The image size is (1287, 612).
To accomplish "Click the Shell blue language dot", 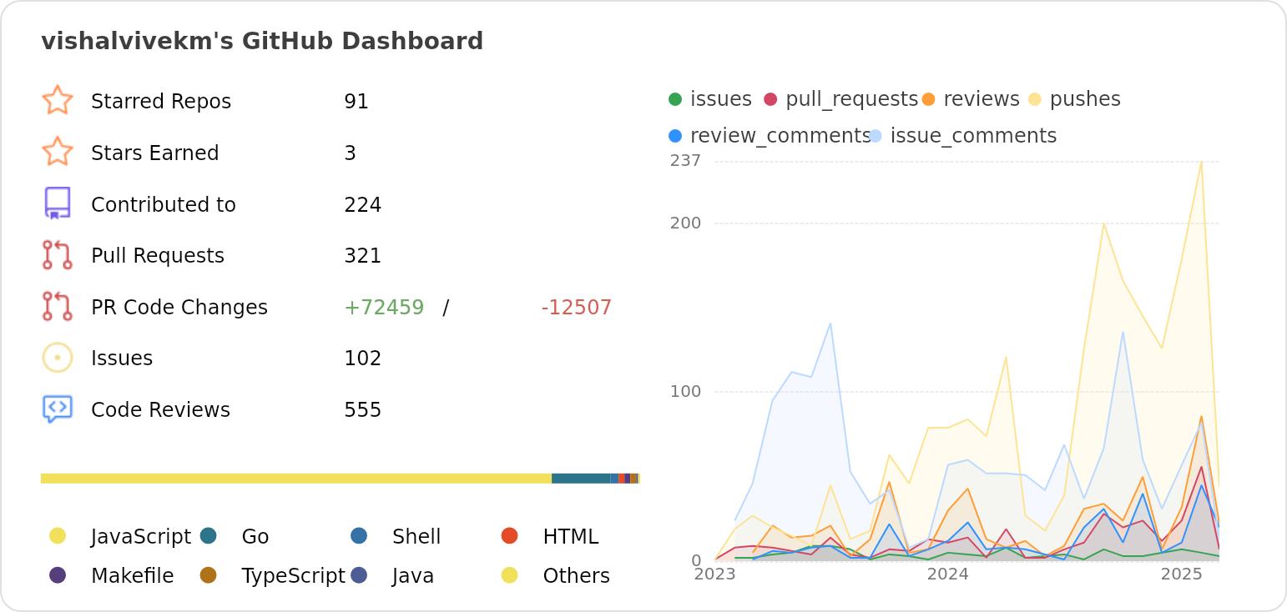I will coord(359,535).
